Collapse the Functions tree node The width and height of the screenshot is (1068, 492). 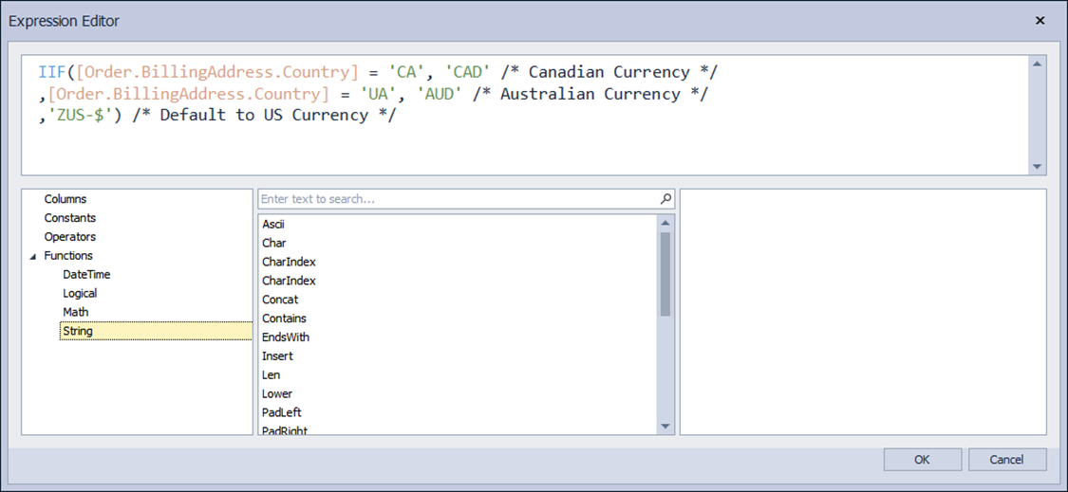[33, 257]
